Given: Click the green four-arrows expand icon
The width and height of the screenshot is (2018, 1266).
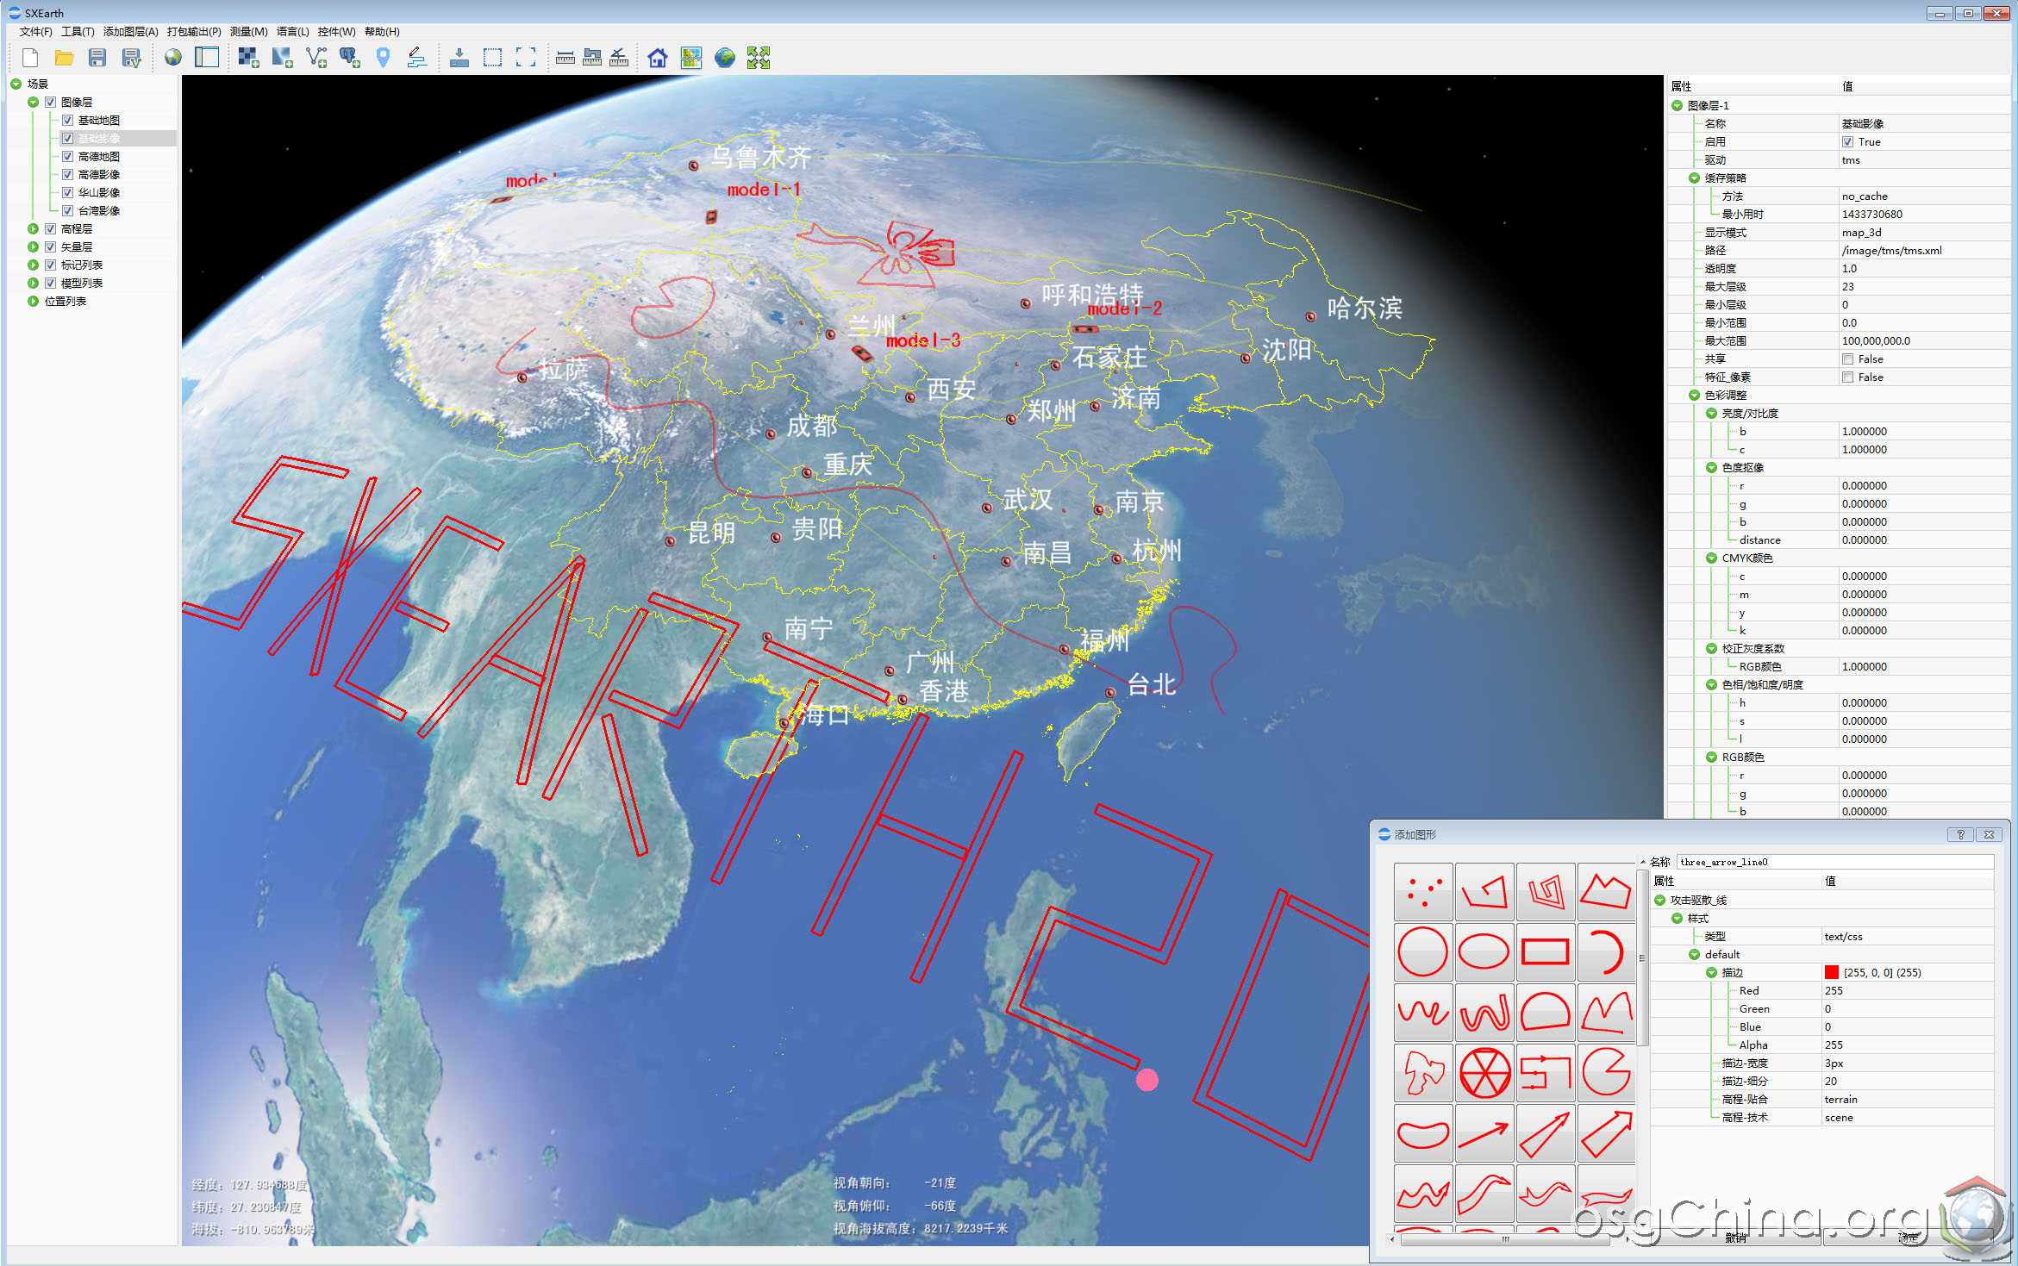Looking at the screenshot, I should [759, 58].
